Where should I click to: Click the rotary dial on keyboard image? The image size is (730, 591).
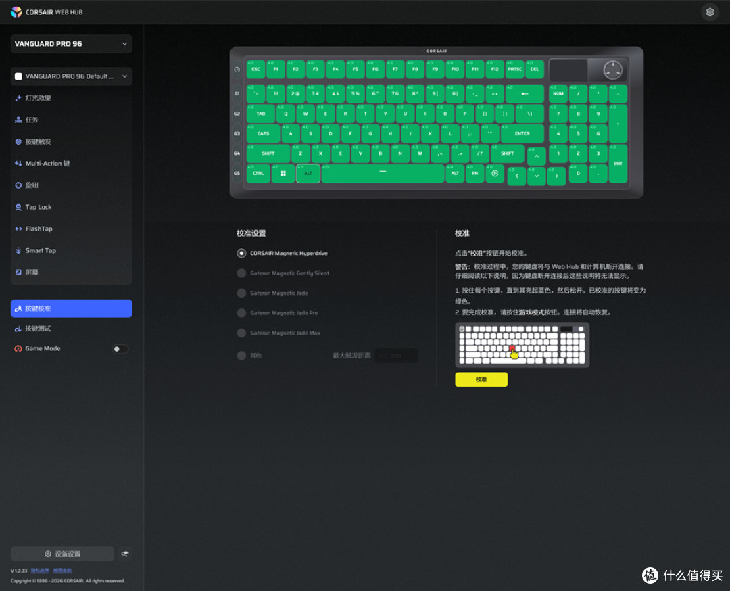pyautogui.click(x=612, y=70)
